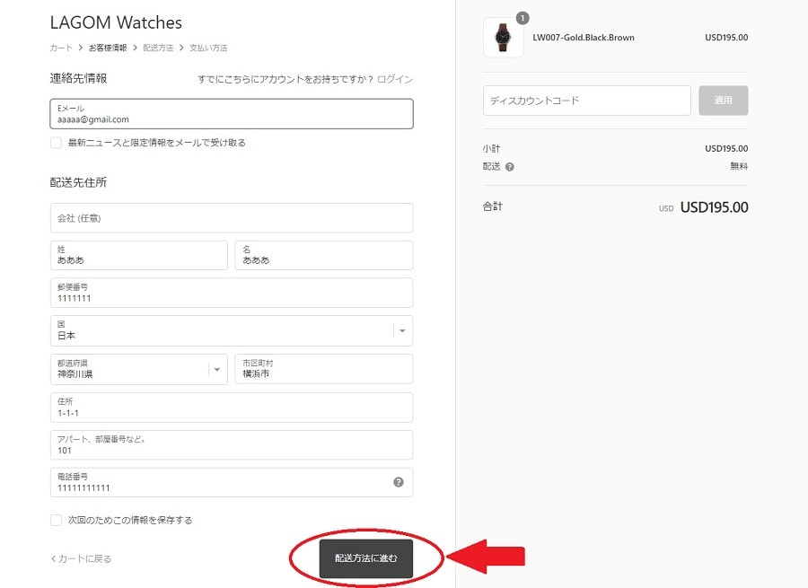
Task: Select the 配送方法 breadcrumb step
Action: [x=158, y=48]
